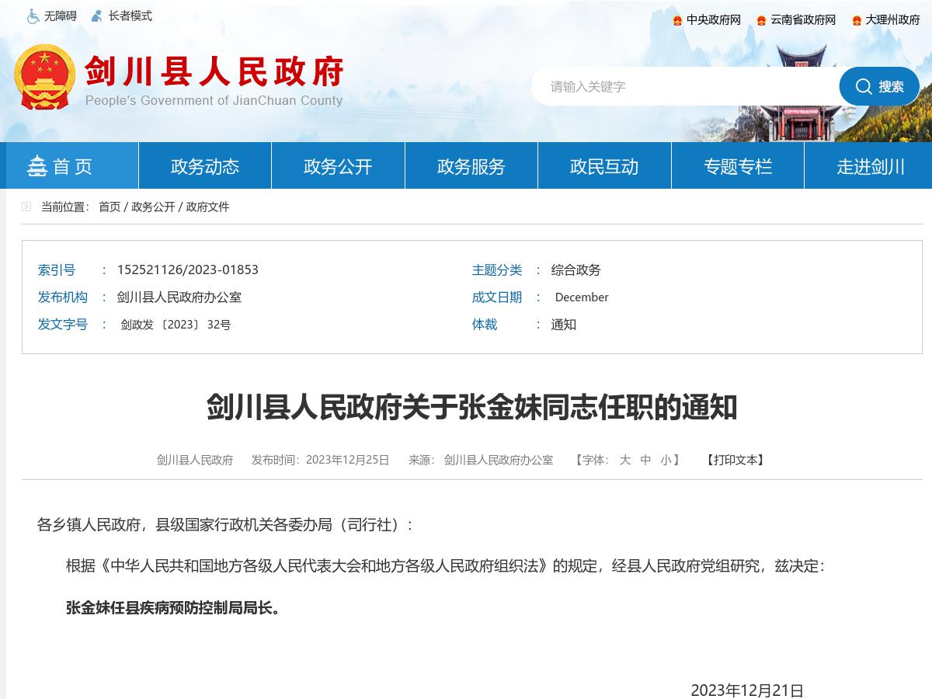This screenshot has width=932, height=699.
Task: Select the 综合政务 topic category value
Action: click(576, 270)
